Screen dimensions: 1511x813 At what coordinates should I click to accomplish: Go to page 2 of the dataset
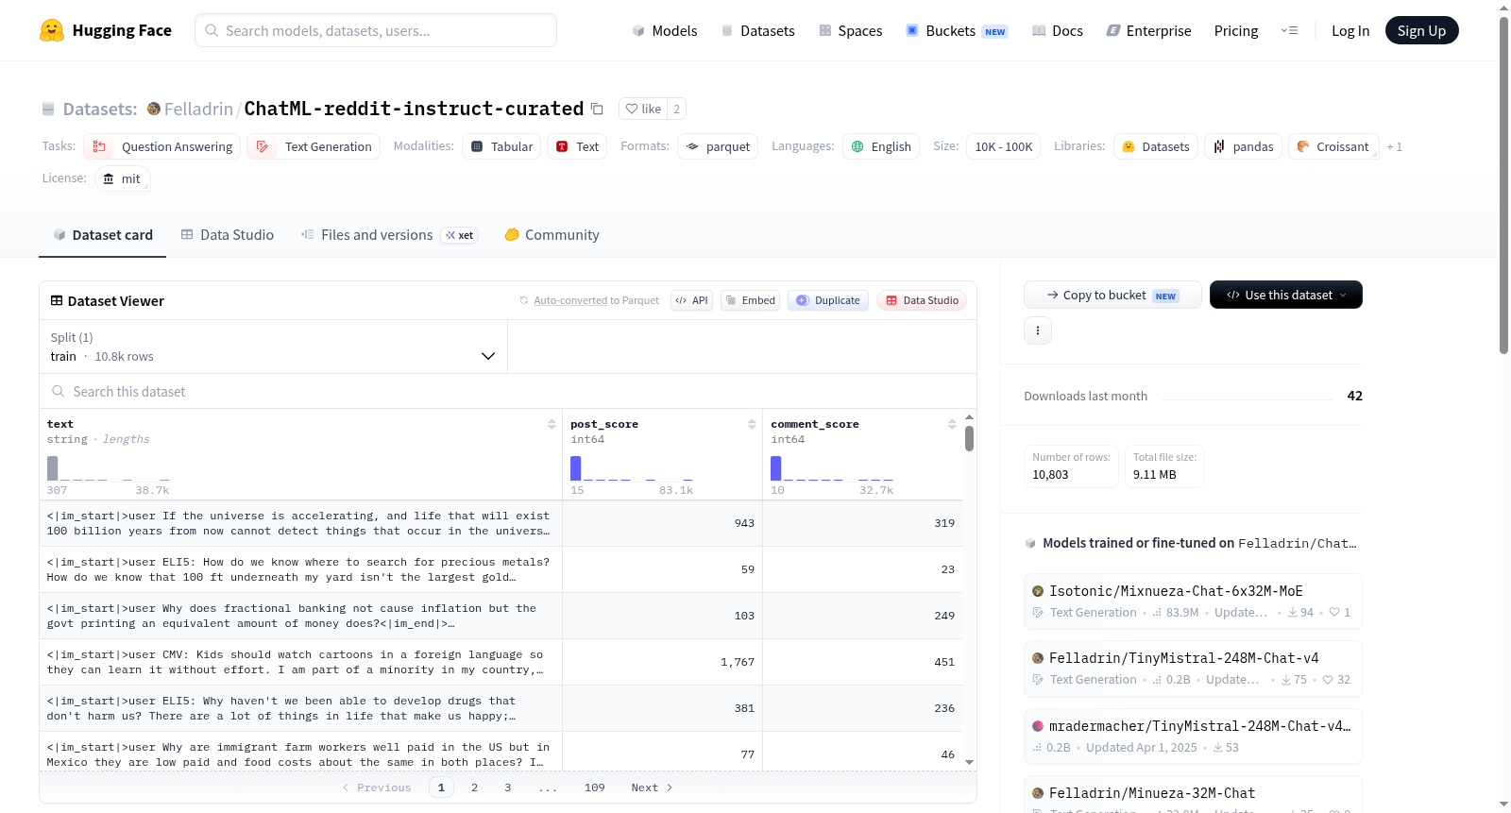pyautogui.click(x=474, y=788)
